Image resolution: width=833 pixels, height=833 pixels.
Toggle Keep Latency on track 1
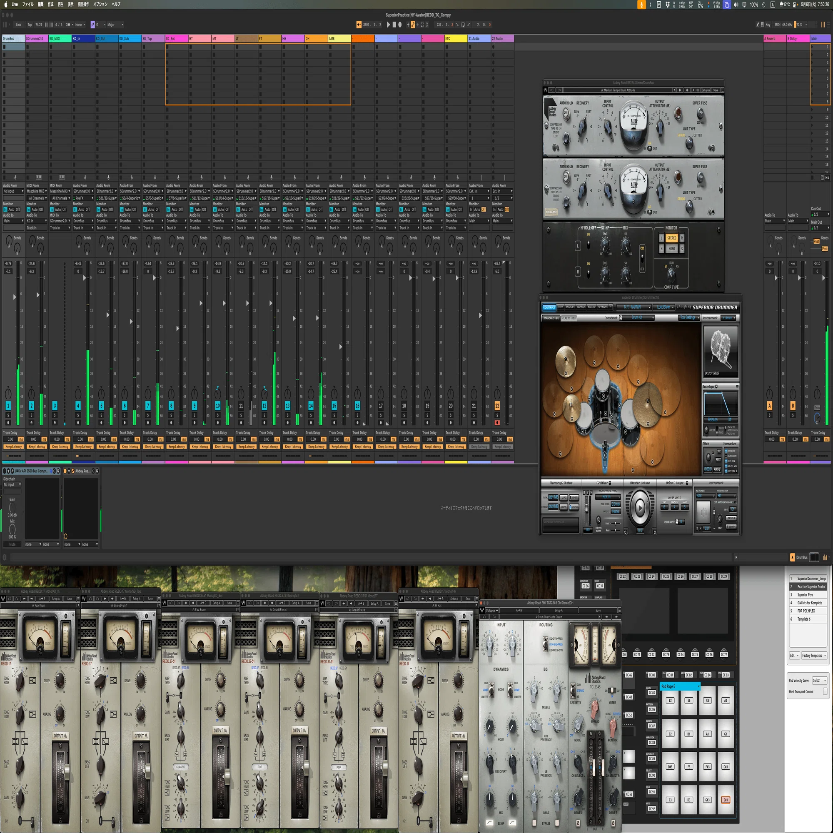pos(14,446)
